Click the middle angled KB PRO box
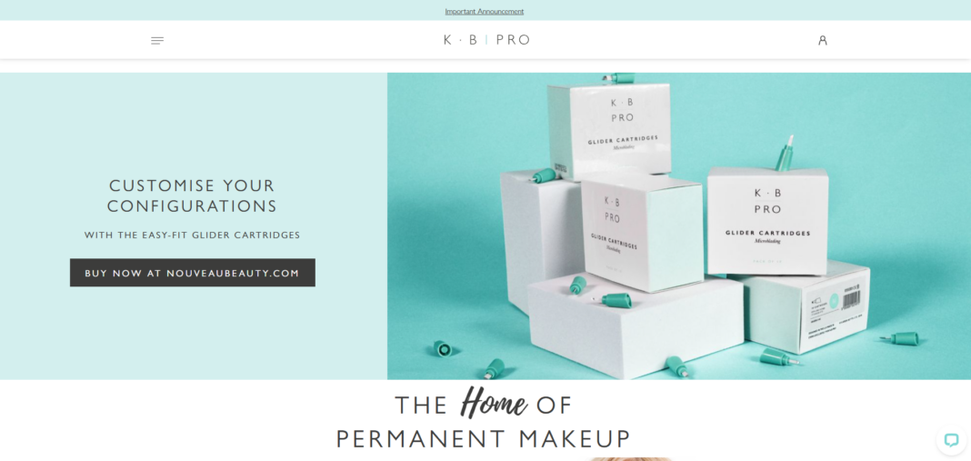Viewport: 971px width, 461px height. point(641,233)
